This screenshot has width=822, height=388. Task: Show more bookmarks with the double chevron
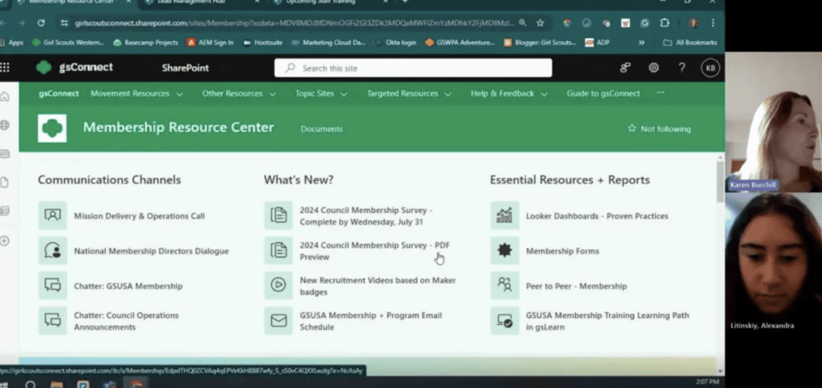tap(642, 42)
